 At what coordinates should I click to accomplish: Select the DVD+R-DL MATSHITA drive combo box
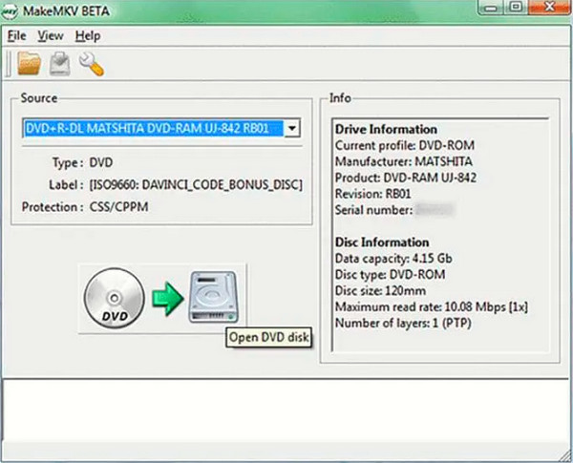click(x=153, y=128)
